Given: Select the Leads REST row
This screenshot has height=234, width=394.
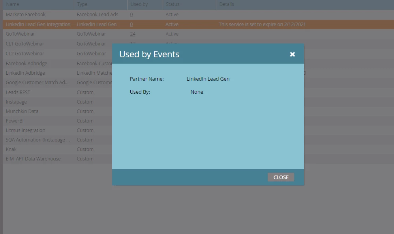Looking at the screenshot, I should pos(18,92).
